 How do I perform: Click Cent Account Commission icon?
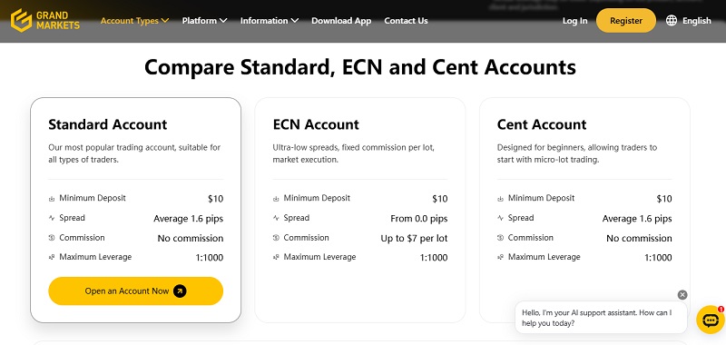point(501,238)
